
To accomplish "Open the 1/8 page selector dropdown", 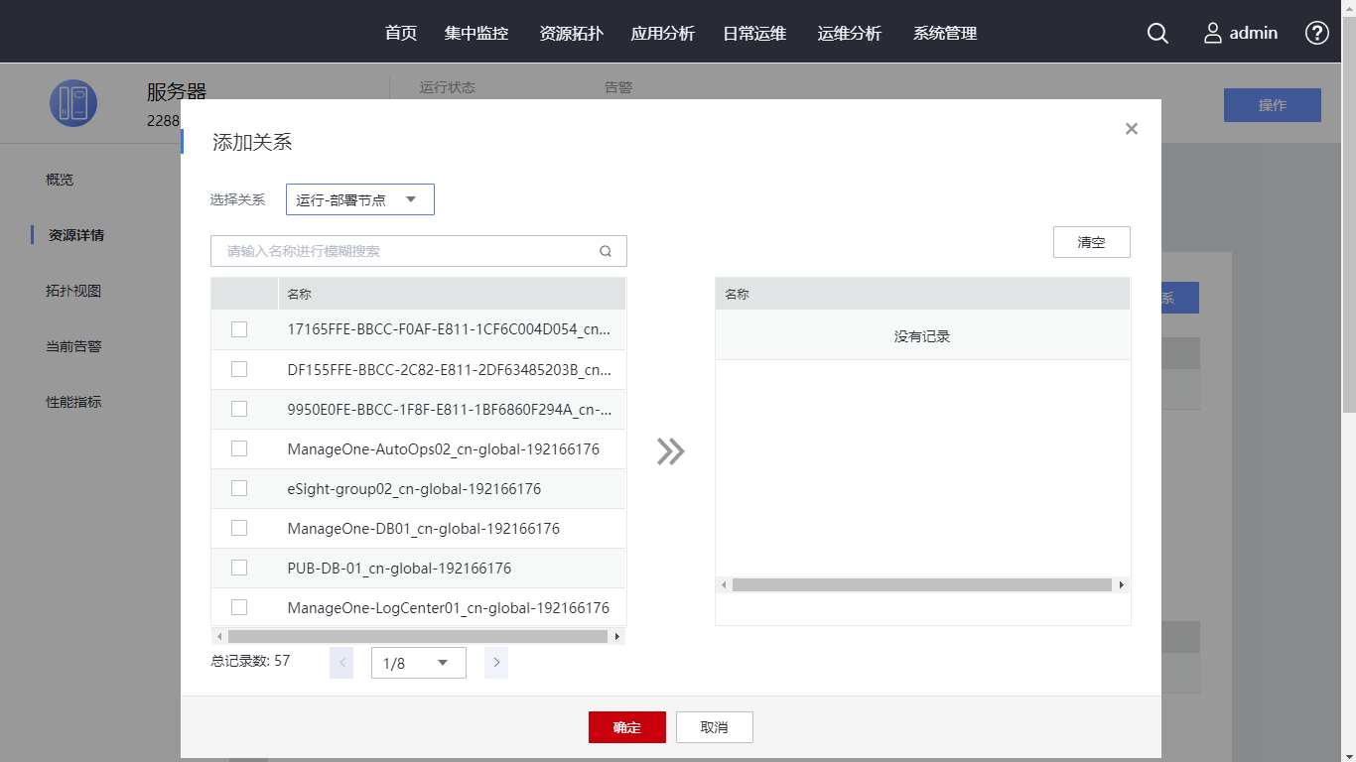I will pos(418,663).
